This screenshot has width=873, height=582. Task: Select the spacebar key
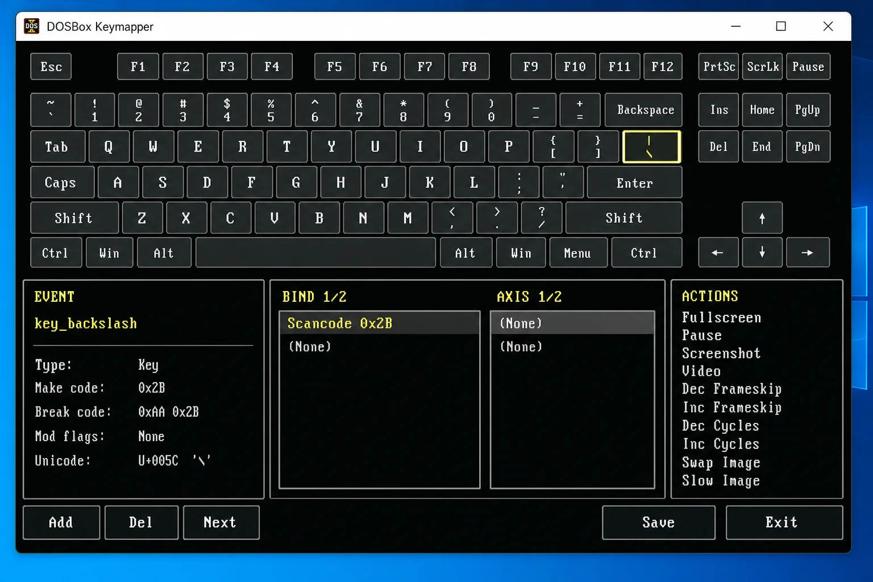(315, 252)
